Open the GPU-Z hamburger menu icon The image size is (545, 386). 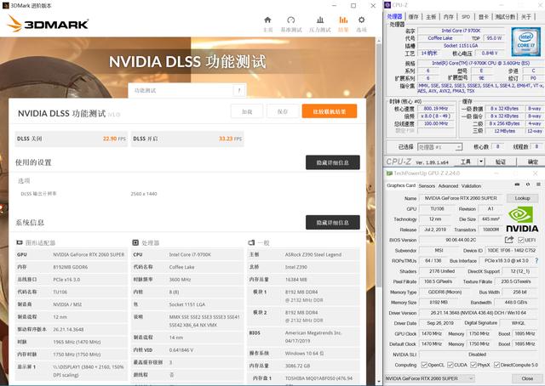tap(538, 184)
